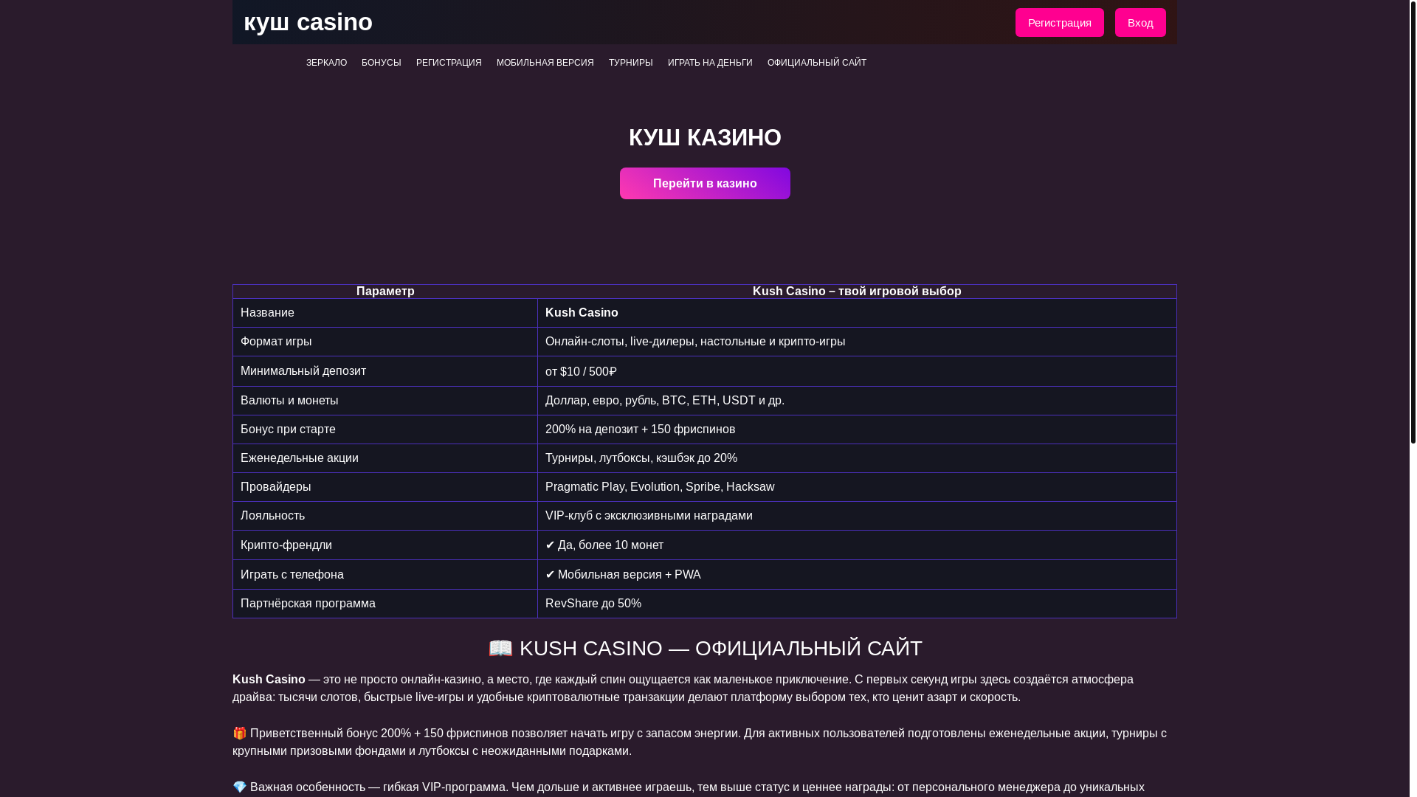Click the КУШ КАЗИНО main heading
The width and height of the screenshot is (1417, 797).
click(x=705, y=137)
